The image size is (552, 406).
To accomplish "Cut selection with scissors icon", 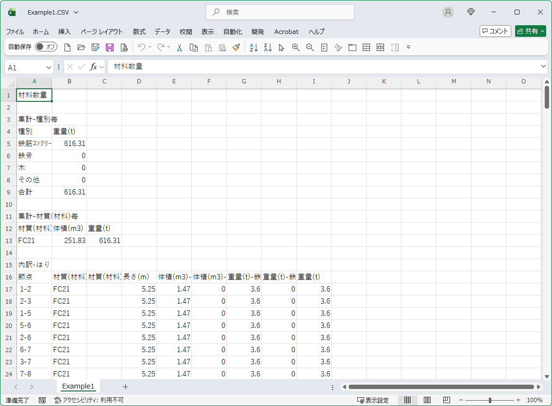I will 180,47.
